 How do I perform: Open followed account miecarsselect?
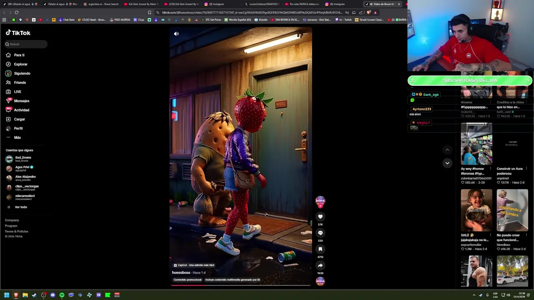click(20, 197)
